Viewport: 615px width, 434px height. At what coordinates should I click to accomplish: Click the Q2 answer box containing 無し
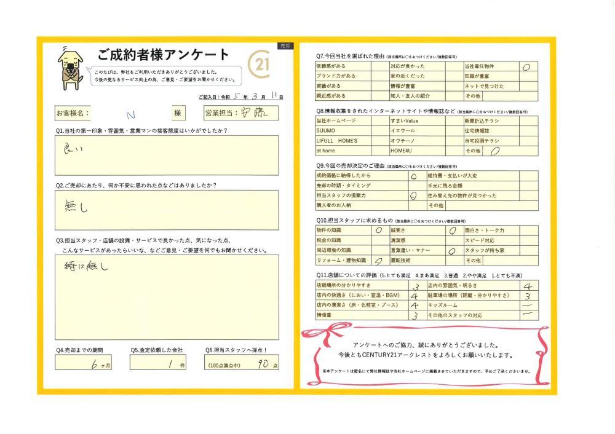click(167, 210)
